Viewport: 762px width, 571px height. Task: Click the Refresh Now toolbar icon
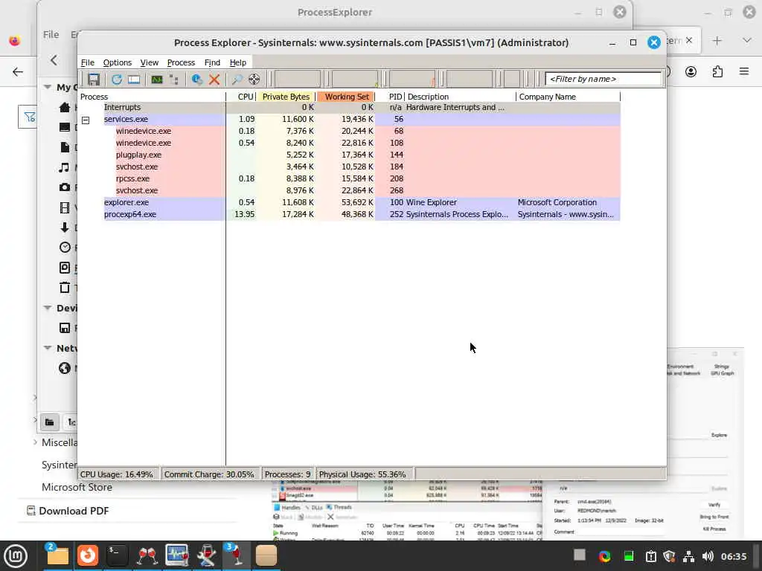tap(117, 79)
